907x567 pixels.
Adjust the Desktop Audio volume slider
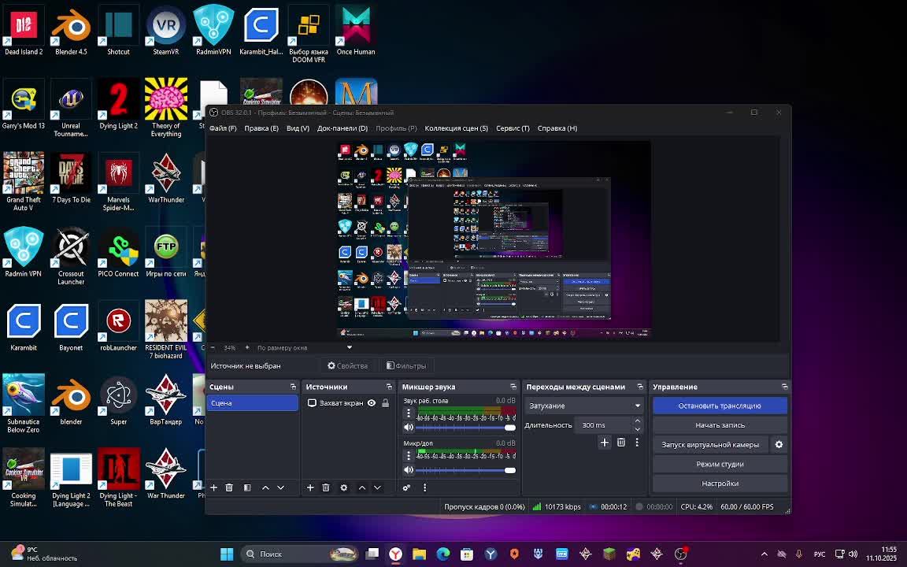465,428
